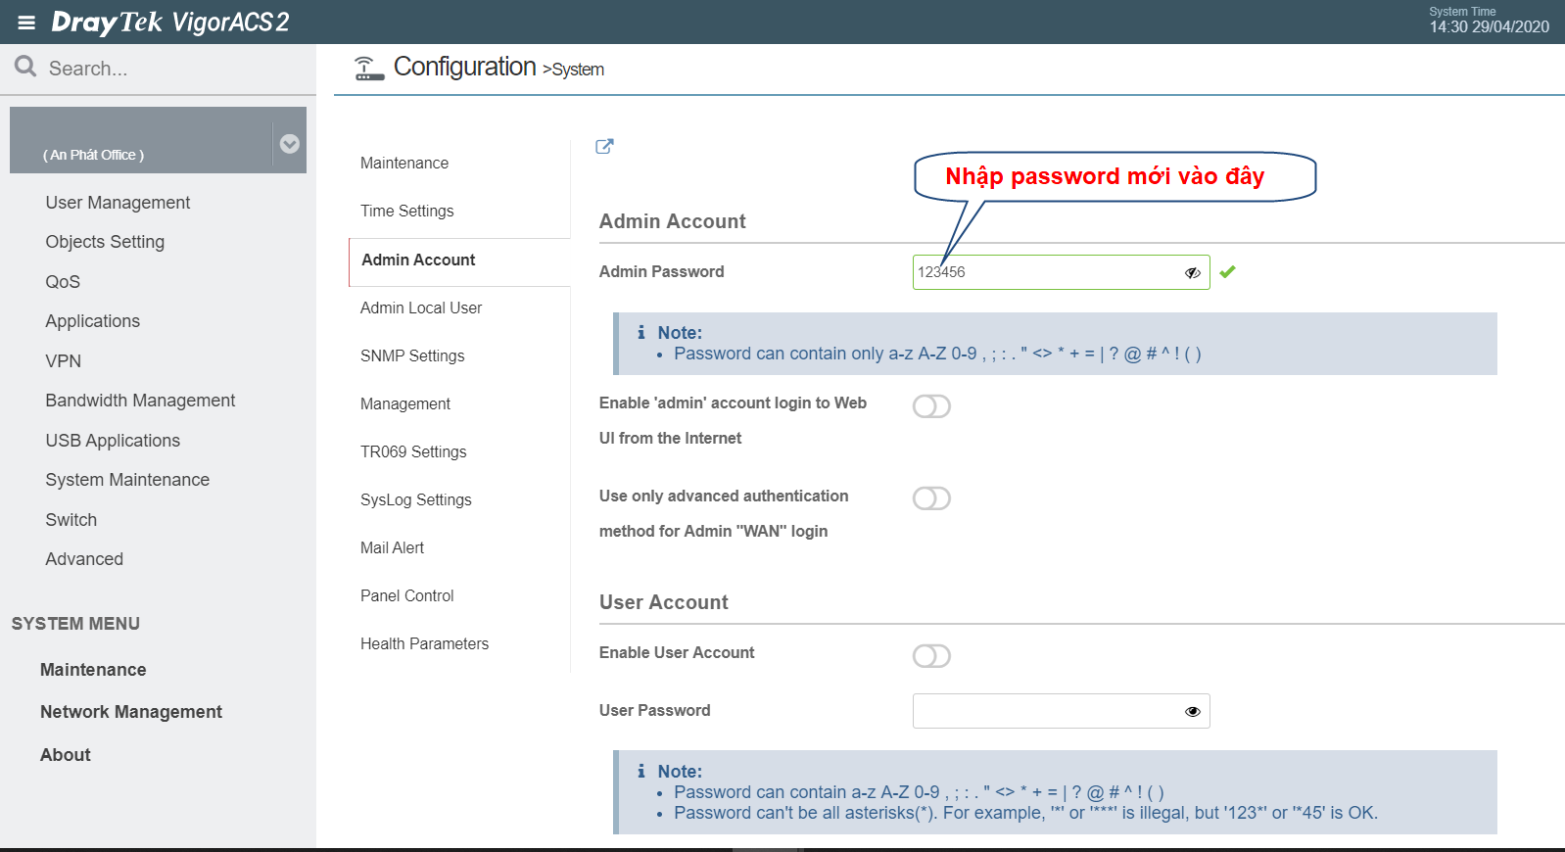Expand Maintenance under System Menu

[93, 670]
